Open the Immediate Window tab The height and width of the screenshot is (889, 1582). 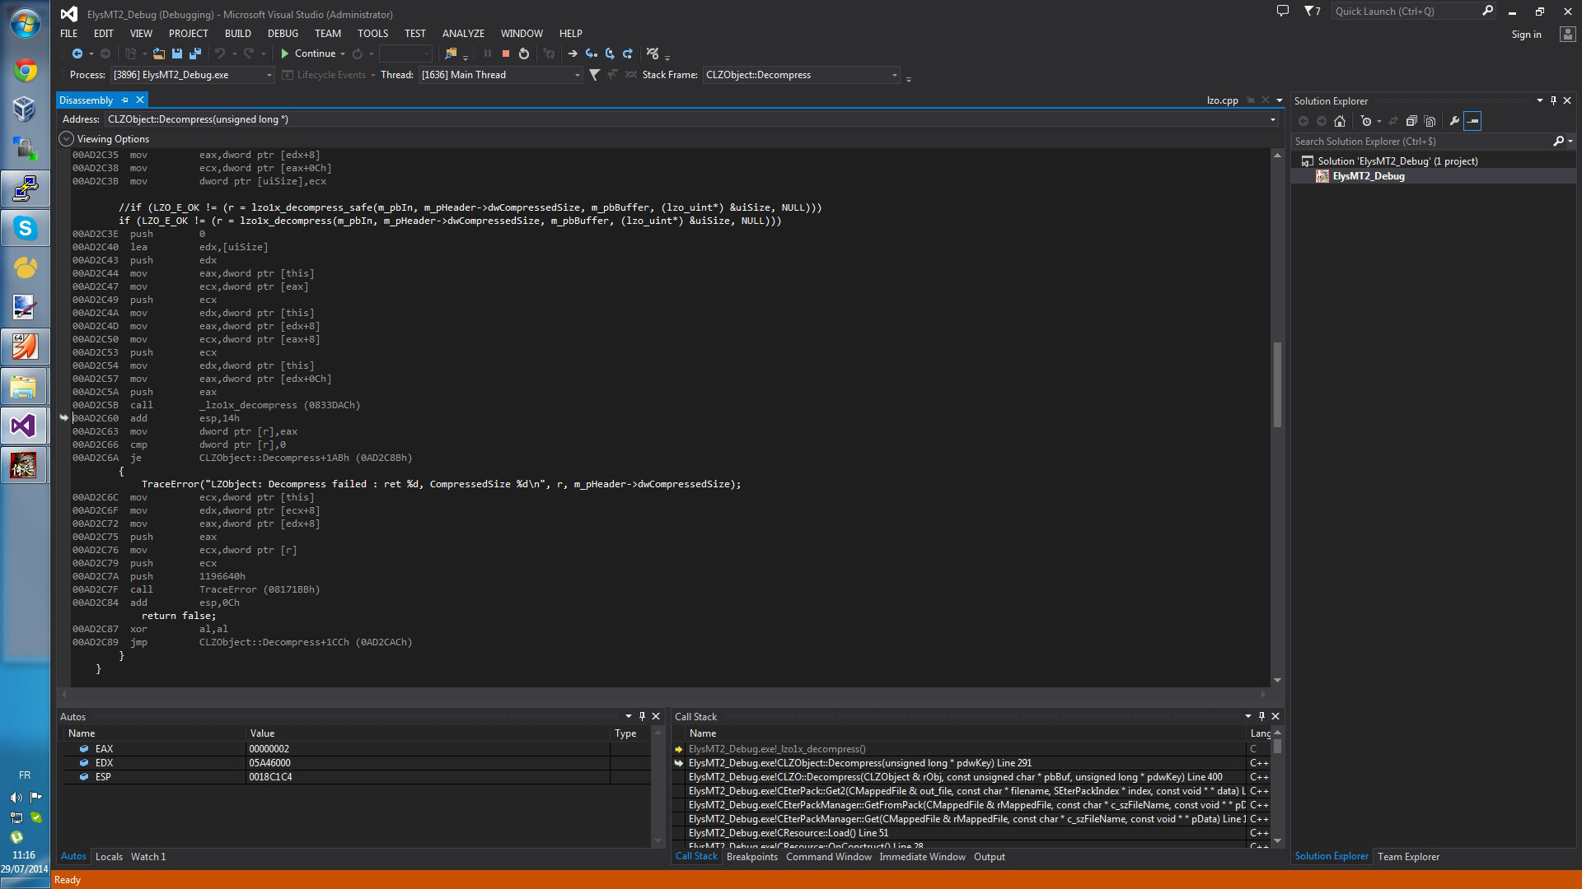point(922,857)
